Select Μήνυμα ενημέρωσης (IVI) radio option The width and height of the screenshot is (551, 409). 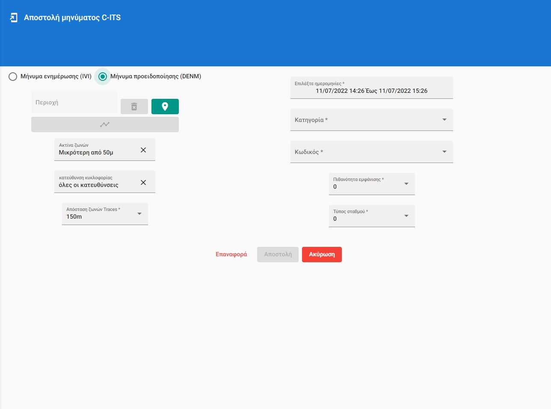[13, 77]
